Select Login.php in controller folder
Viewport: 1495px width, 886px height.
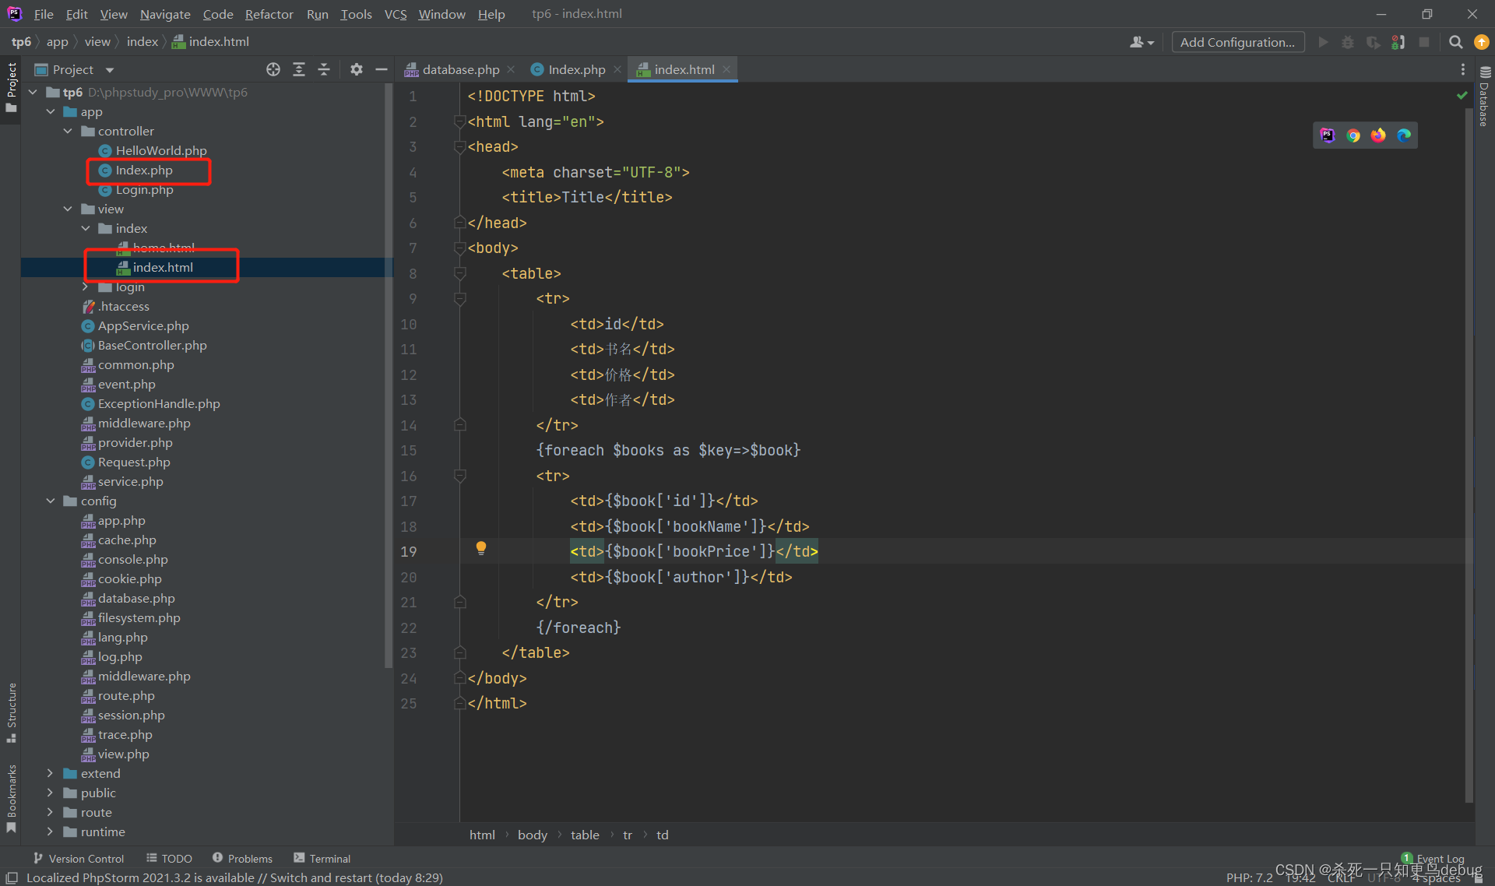[x=144, y=189]
